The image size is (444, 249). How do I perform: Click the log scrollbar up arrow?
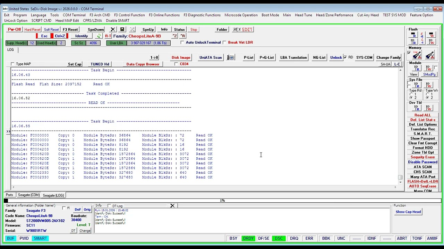[400, 70]
